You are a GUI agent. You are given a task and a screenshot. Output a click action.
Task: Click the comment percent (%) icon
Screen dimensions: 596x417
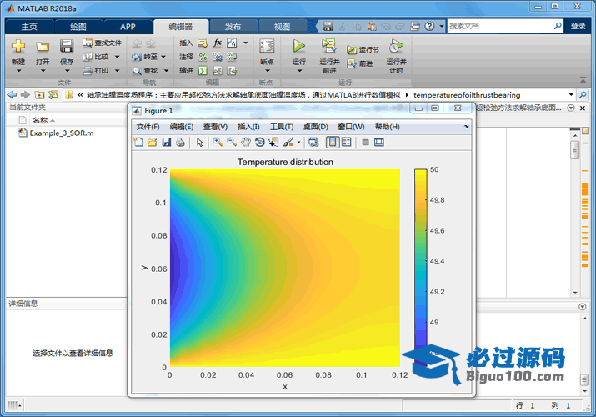pos(203,57)
